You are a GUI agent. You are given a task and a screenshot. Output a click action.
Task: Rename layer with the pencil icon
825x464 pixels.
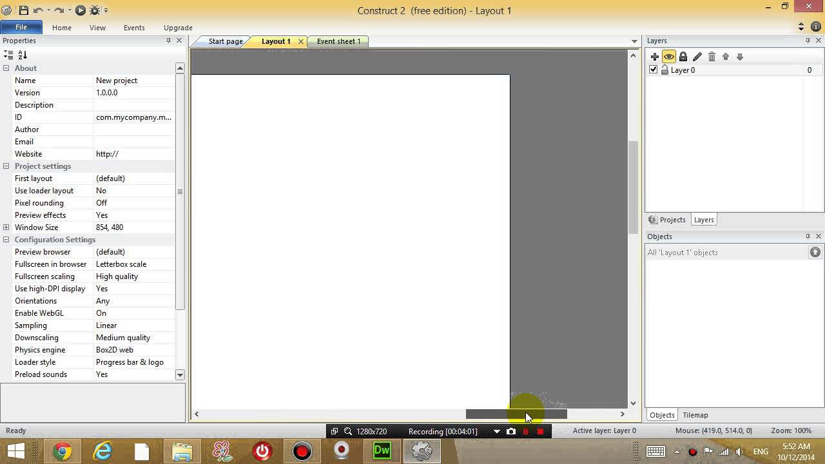tap(697, 57)
